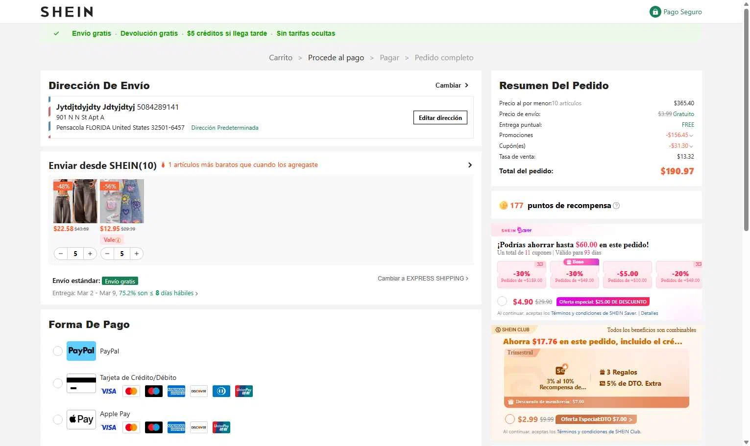Click the Procede al pago step
The width and height of the screenshot is (750, 446).
tap(336, 58)
